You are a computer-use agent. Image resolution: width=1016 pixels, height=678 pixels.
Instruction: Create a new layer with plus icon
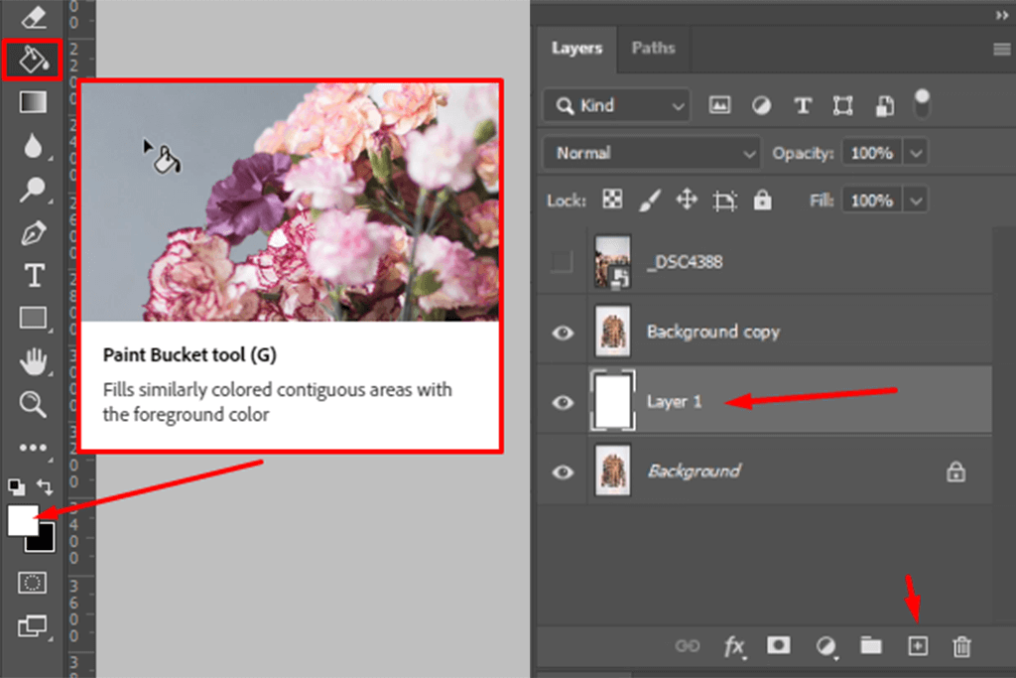click(918, 646)
